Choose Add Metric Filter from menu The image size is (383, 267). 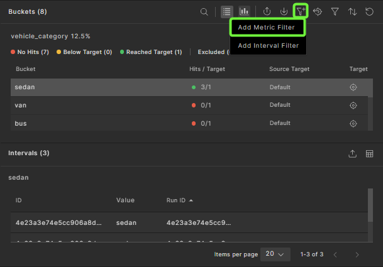click(x=267, y=28)
